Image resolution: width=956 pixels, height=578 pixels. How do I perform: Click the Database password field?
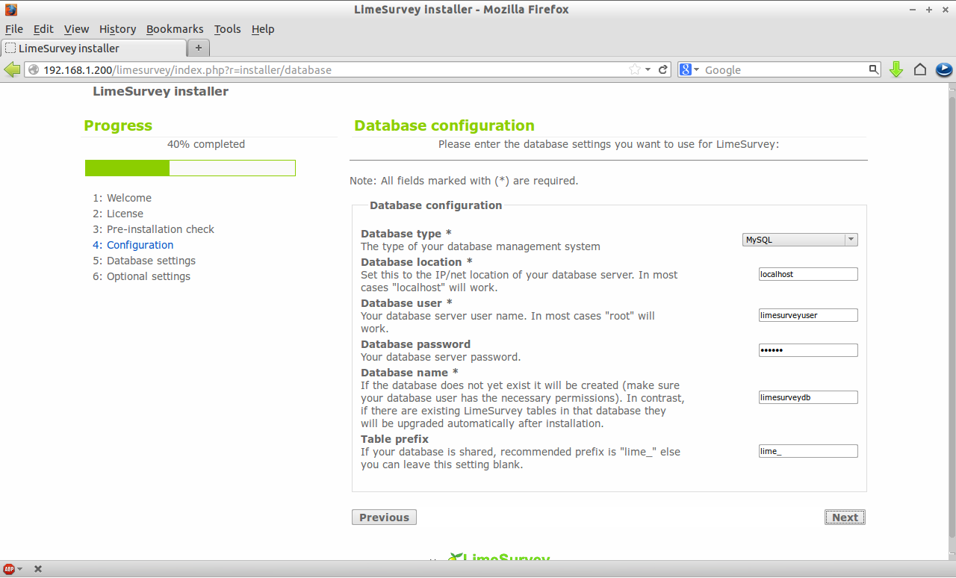[808, 350]
